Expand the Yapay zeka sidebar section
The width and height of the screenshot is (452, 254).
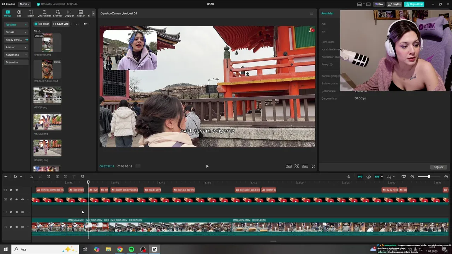click(16, 40)
